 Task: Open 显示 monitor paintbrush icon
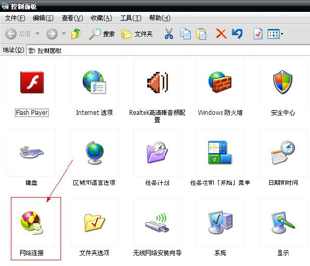tap(283, 223)
